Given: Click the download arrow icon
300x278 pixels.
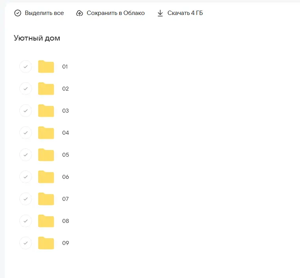Looking at the screenshot, I should tap(160, 13).
